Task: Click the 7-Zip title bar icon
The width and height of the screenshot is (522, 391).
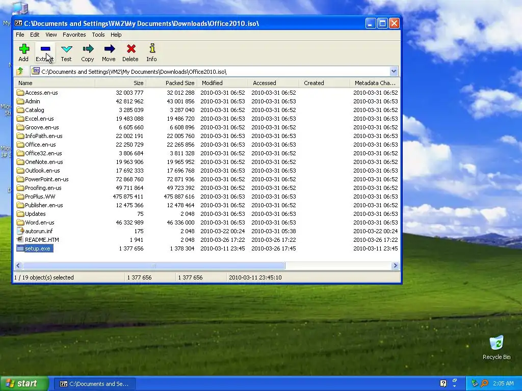Action: tap(18, 23)
